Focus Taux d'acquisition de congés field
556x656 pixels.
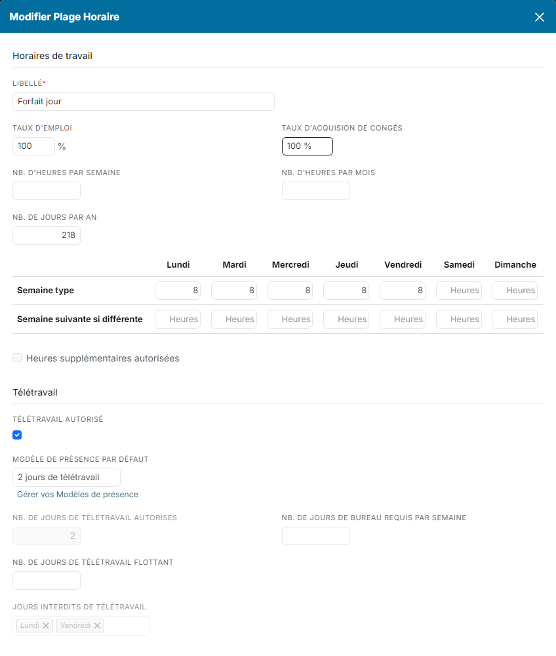pos(308,146)
